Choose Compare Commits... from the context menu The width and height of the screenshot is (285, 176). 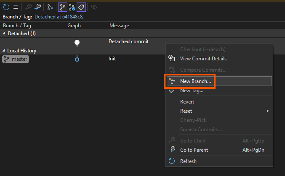tap(219, 70)
